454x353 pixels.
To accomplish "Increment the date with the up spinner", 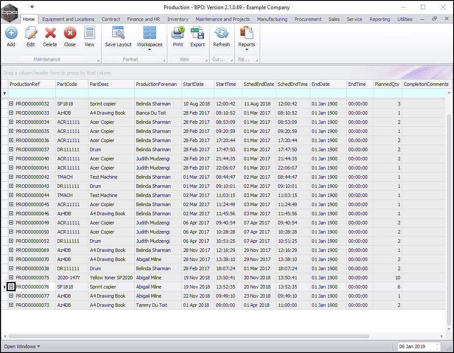I will coord(437,344).
